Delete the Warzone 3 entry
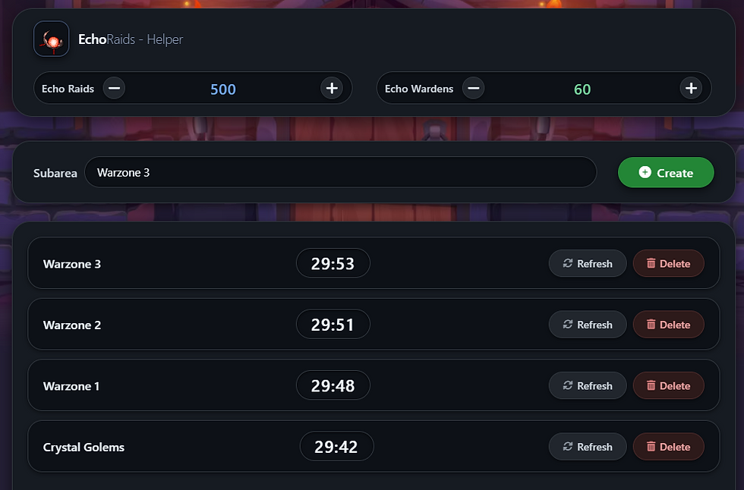 (x=668, y=263)
